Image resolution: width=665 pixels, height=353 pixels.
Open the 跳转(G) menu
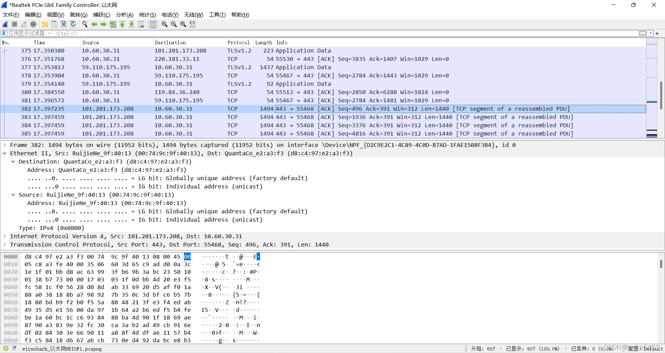pos(79,15)
